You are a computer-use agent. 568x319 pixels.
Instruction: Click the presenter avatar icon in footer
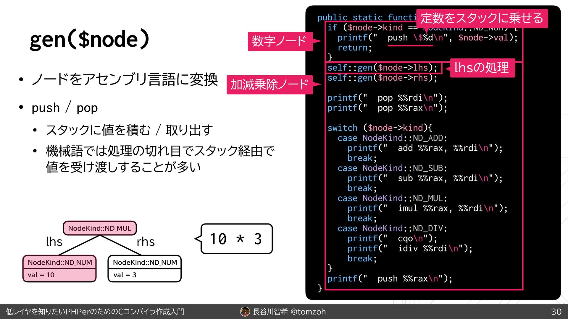click(245, 312)
